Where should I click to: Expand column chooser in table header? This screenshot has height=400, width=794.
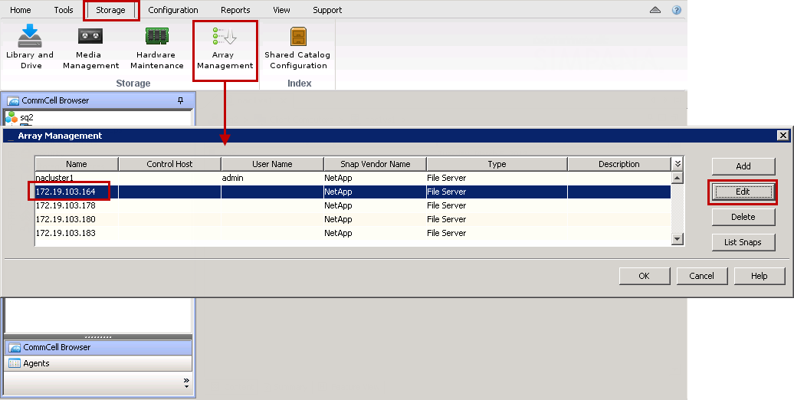click(677, 164)
